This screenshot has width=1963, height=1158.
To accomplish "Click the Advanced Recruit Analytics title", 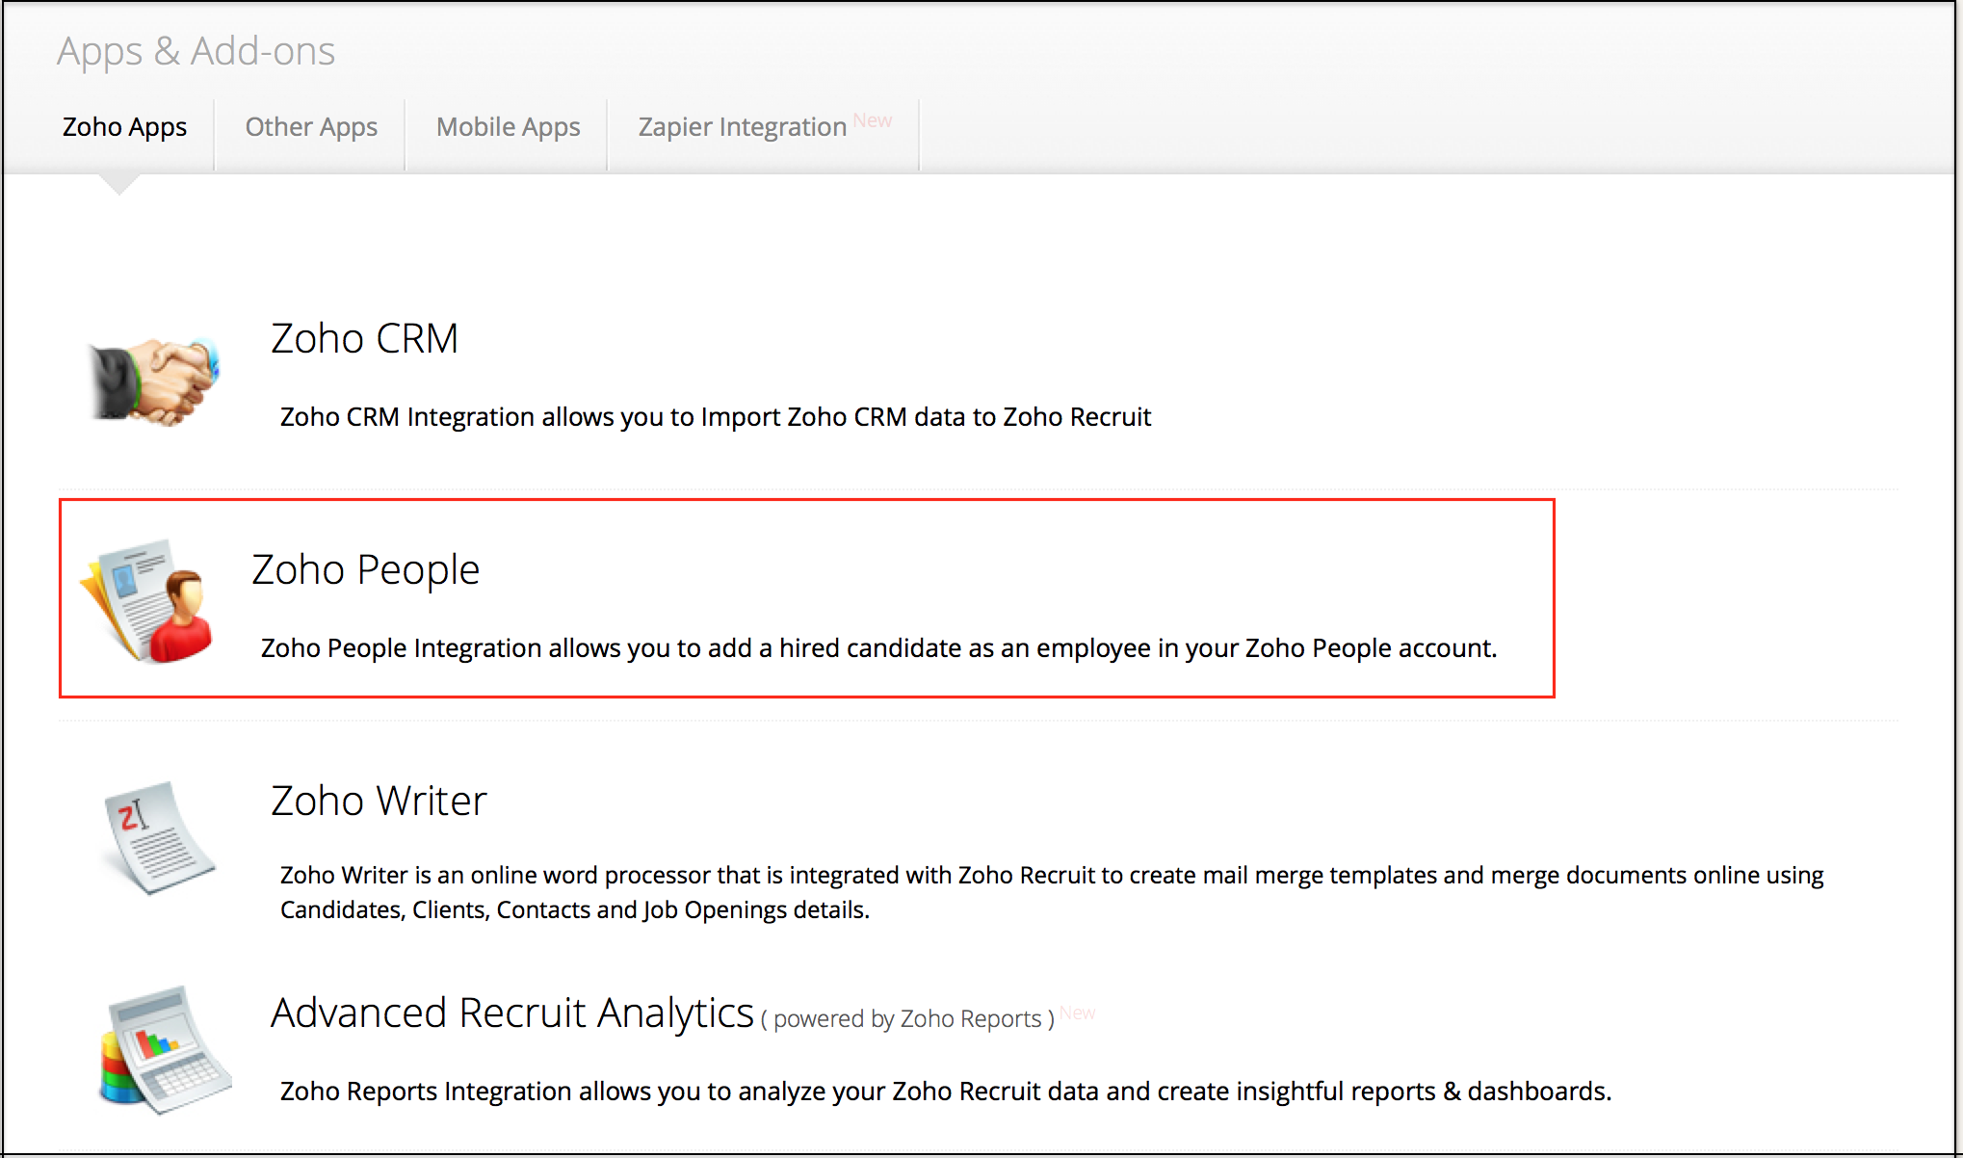I will tap(510, 1012).
